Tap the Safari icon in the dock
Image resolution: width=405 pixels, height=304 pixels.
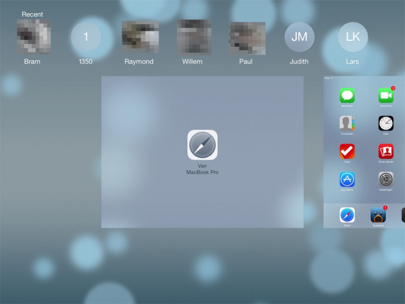click(x=347, y=215)
